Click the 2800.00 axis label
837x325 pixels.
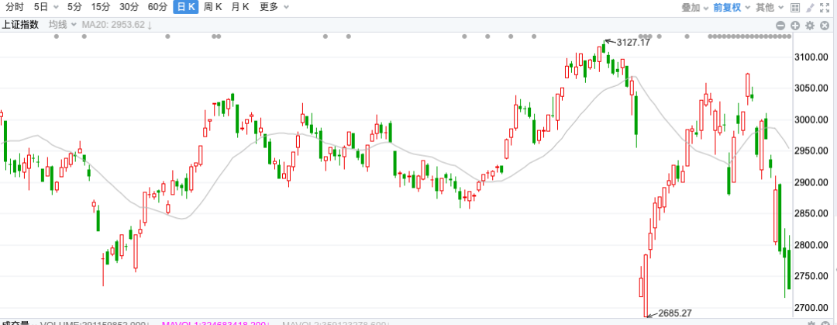pyautogui.click(x=812, y=245)
